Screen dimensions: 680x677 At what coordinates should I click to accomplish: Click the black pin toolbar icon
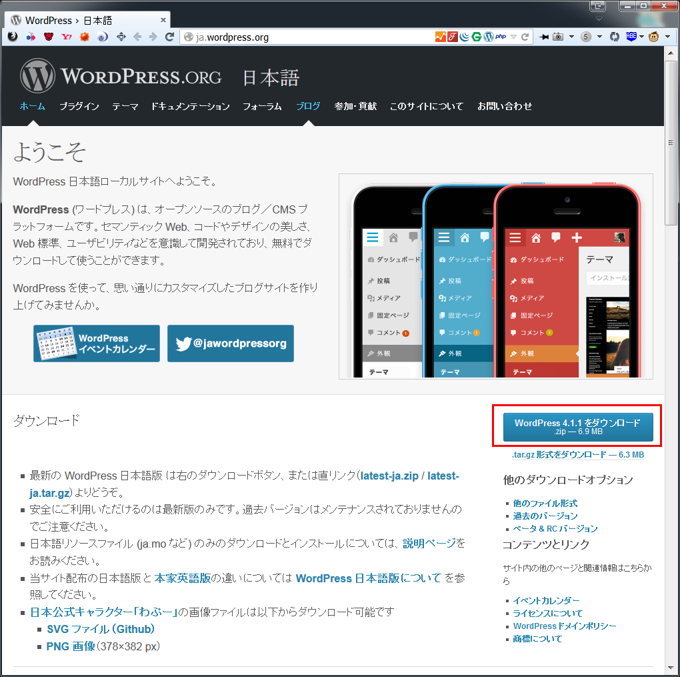click(x=543, y=37)
